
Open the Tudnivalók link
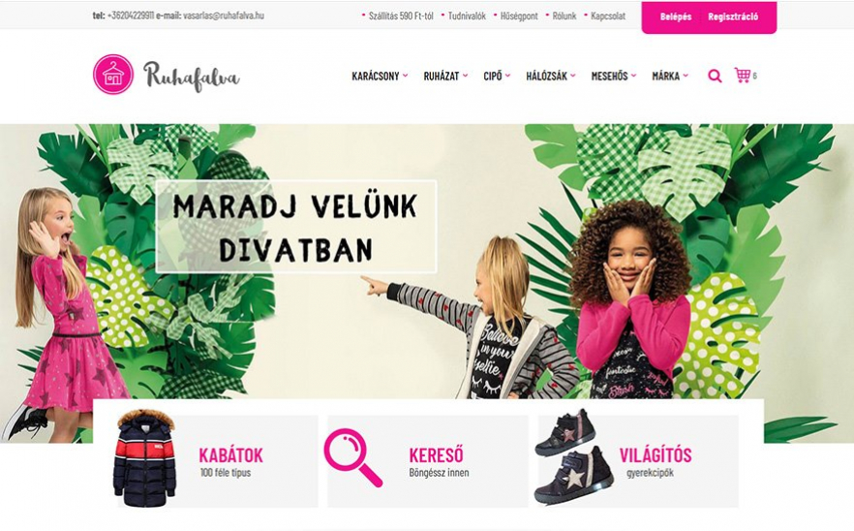click(x=467, y=16)
